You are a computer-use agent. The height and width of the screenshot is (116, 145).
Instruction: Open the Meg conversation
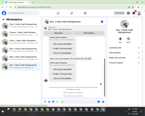pos(20,58)
